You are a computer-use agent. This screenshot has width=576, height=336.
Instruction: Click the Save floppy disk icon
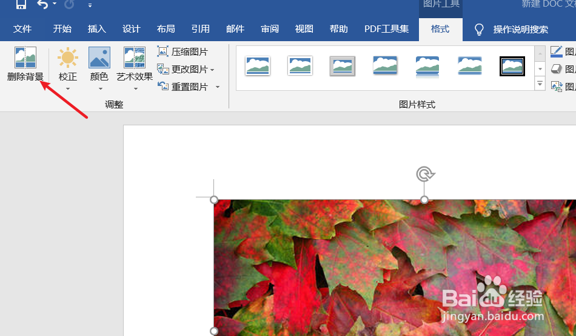click(21, 4)
